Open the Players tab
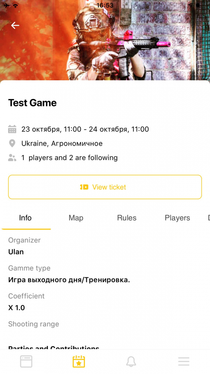210x374 pixels. 177,218
